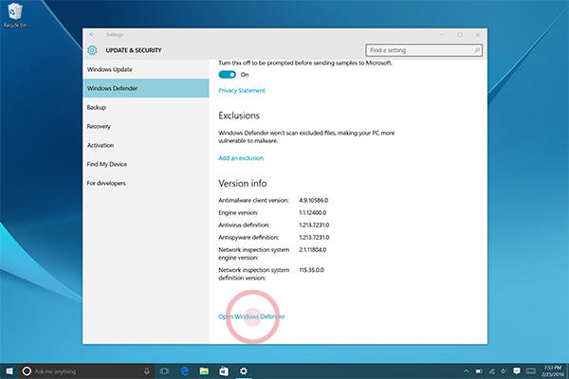
Task: Open the Recovery section
Action: pos(146,126)
